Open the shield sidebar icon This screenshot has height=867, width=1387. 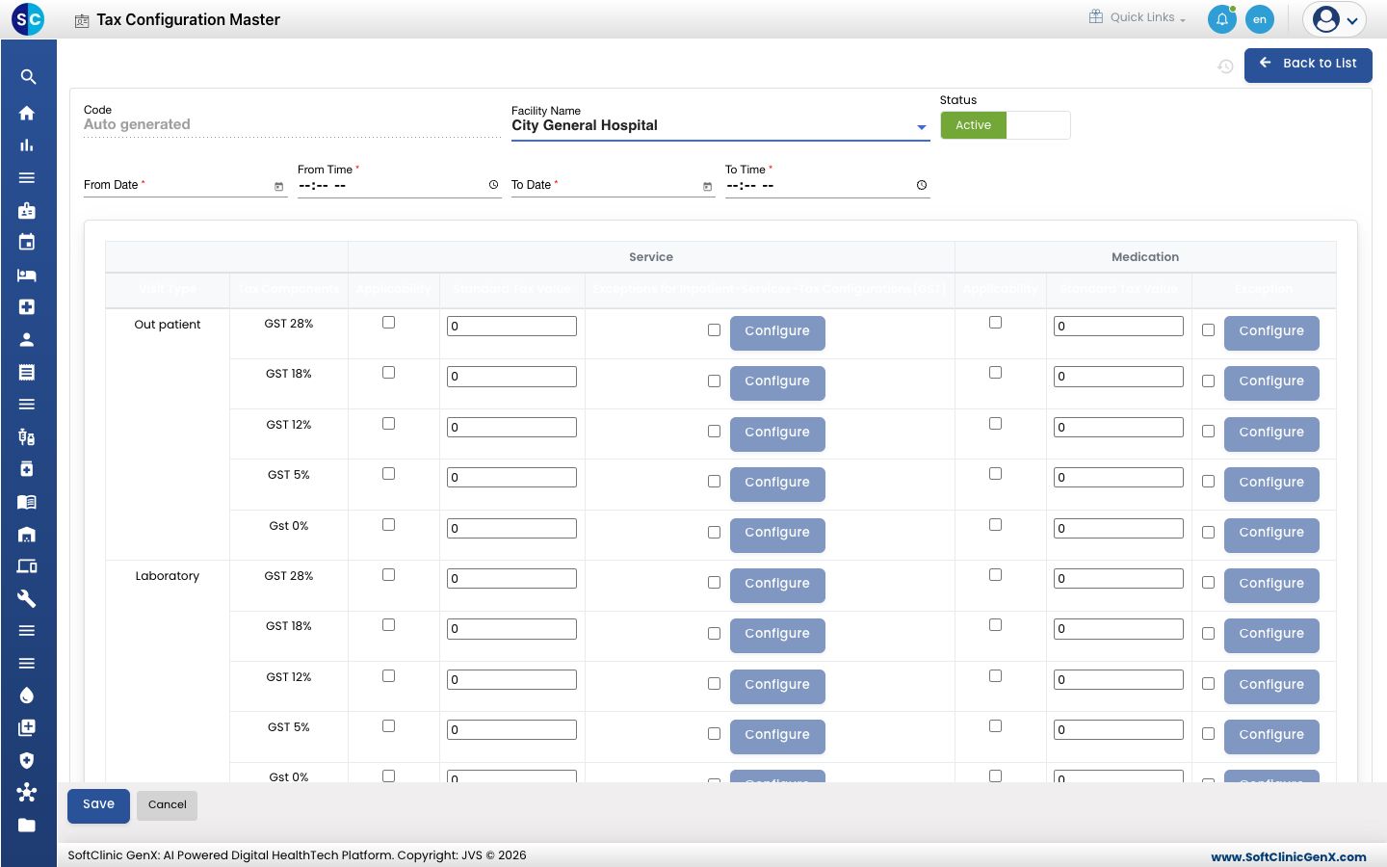27,760
